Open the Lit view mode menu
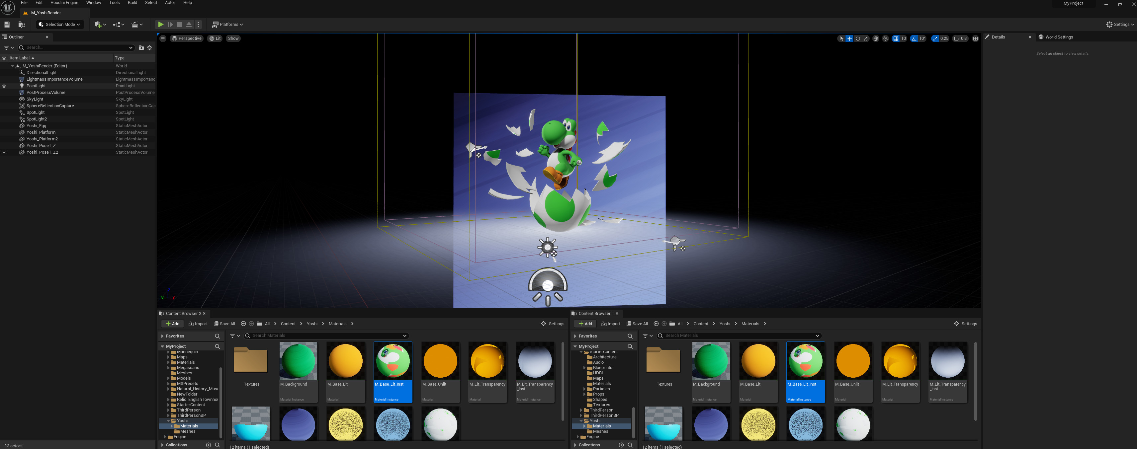The width and height of the screenshot is (1137, 449). (x=216, y=38)
